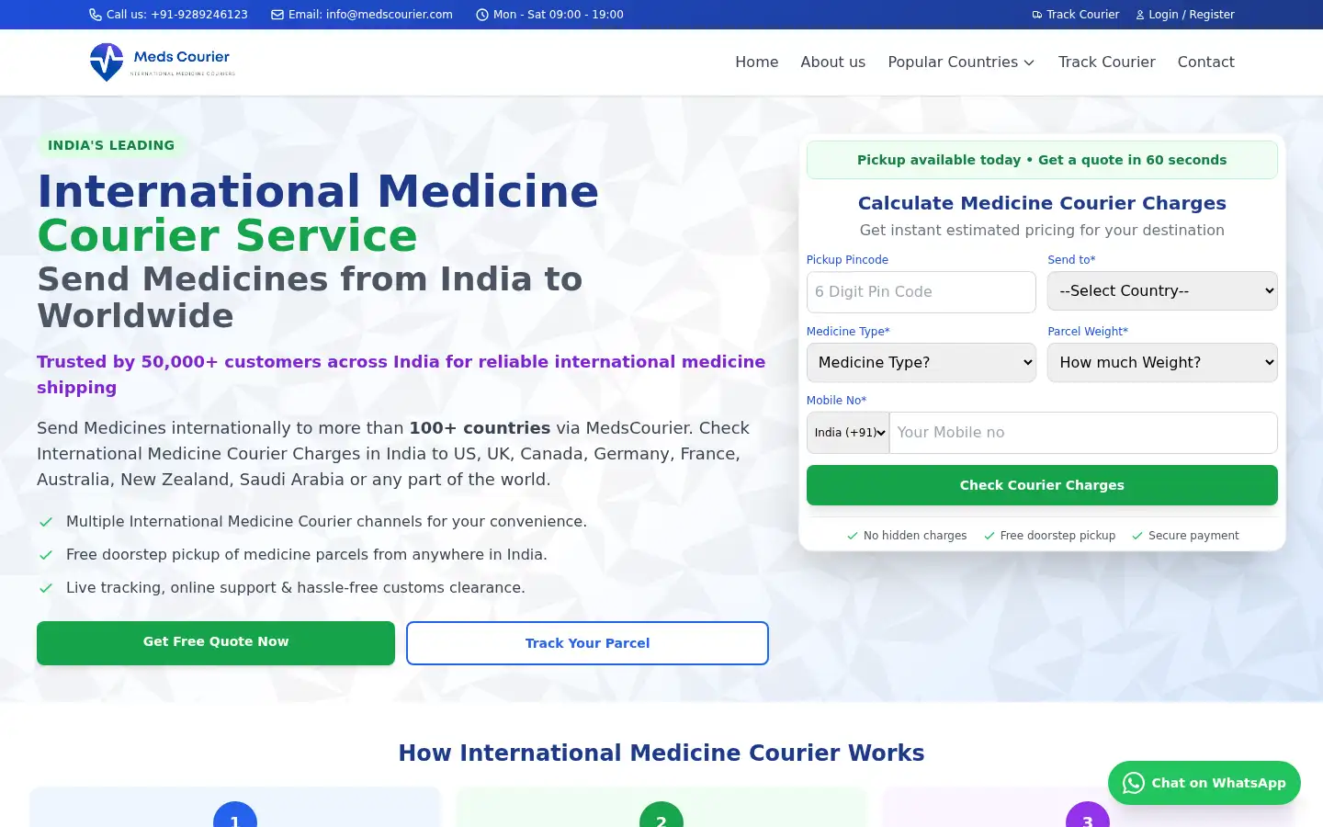Click the Mobile No* label
Image resolution: width=1323 pixels, height=827 pixels.
[836, 401]
